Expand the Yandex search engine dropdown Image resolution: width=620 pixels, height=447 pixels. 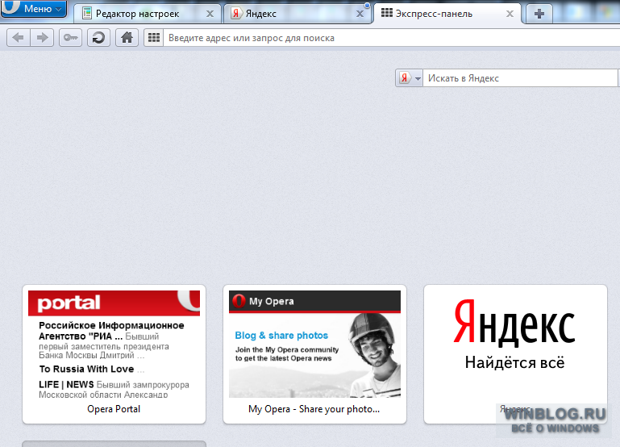[x=410, y=78]
